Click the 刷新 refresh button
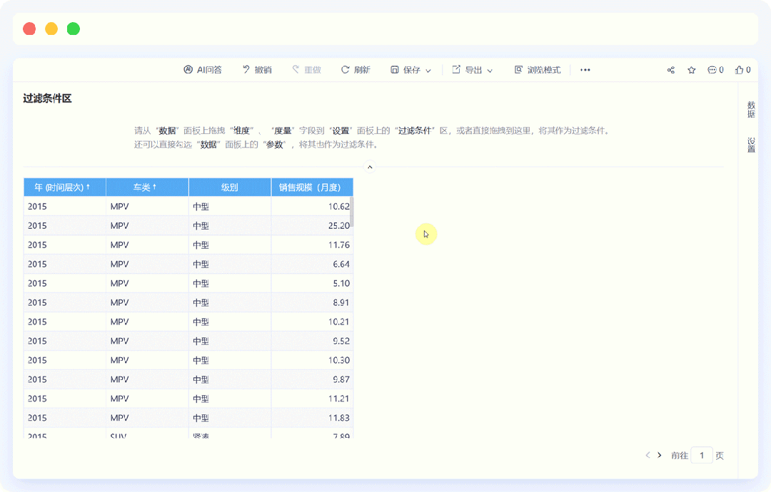This screenshot has height=492, width=771. click(x=356, y=70)
